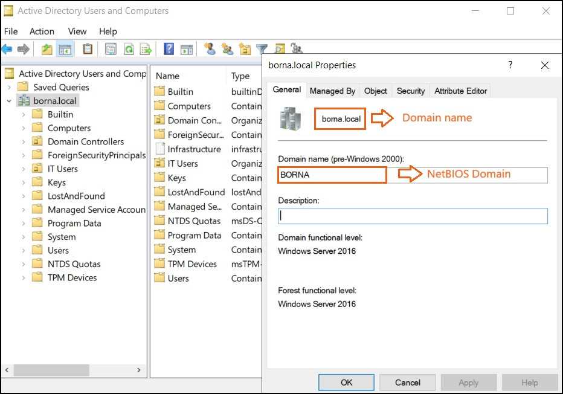The width and height of the screenshot is (563, 394).
Task: Click the Cancel button
Action: coord(408,383)
